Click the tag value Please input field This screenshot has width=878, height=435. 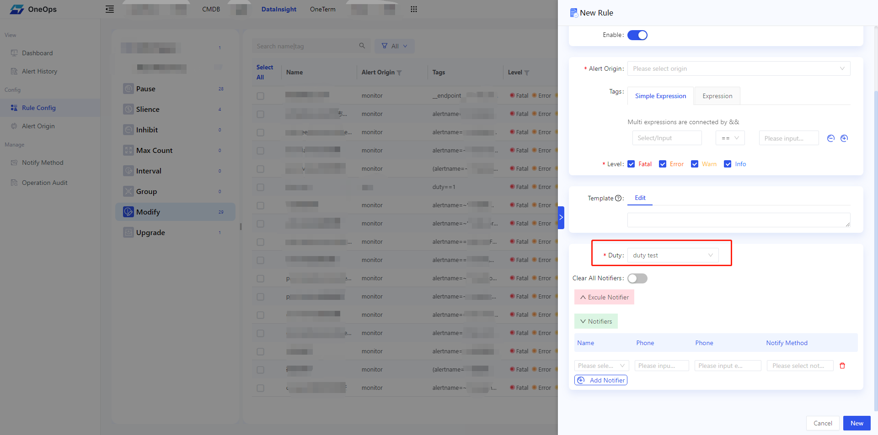(789, 138)
